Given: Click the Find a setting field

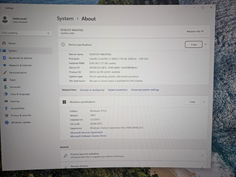Looking at the screenshot, I should [x=26, y=33].
